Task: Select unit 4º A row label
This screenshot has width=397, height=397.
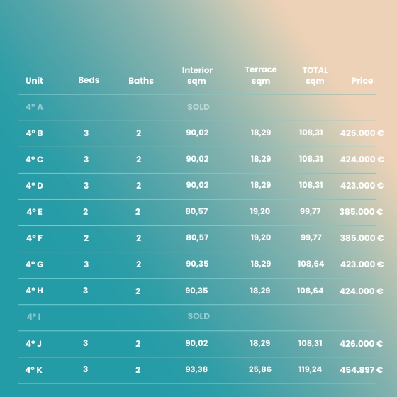Action: click(34, 107)
